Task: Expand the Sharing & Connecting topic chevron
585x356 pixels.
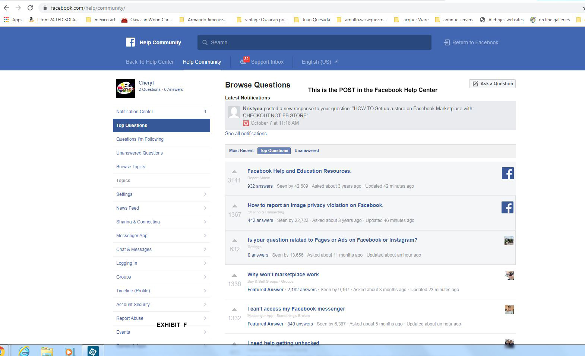Action: pos(205,222)
